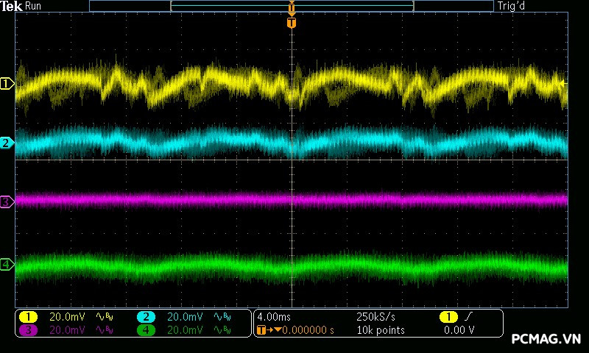
Task: Click the 250kS/s sample rate readout
Action: pyautogui.click(x=376, y=317)
